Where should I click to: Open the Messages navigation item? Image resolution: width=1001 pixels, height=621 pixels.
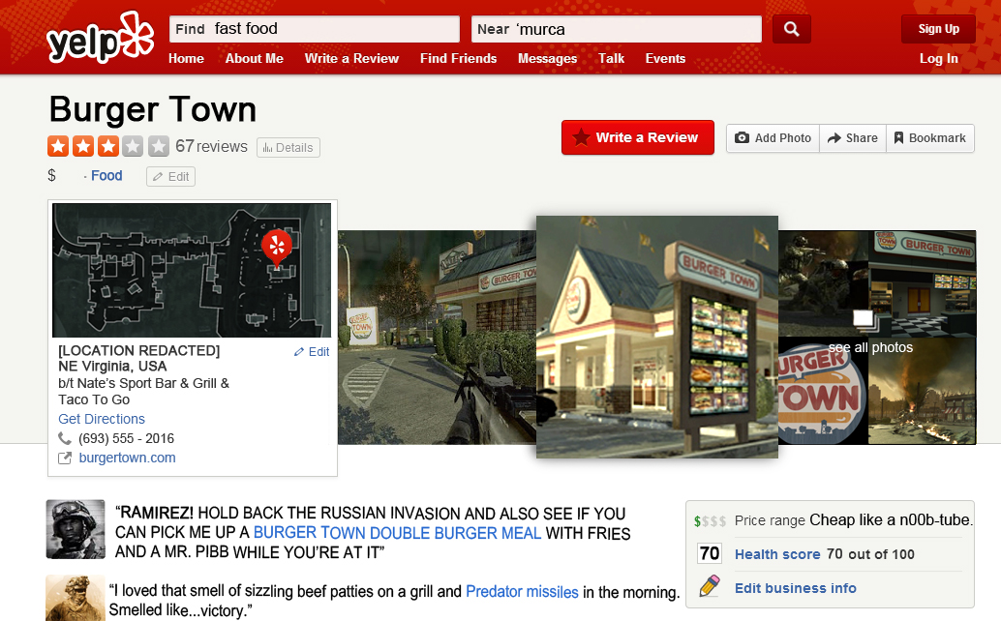click(548, 59)
